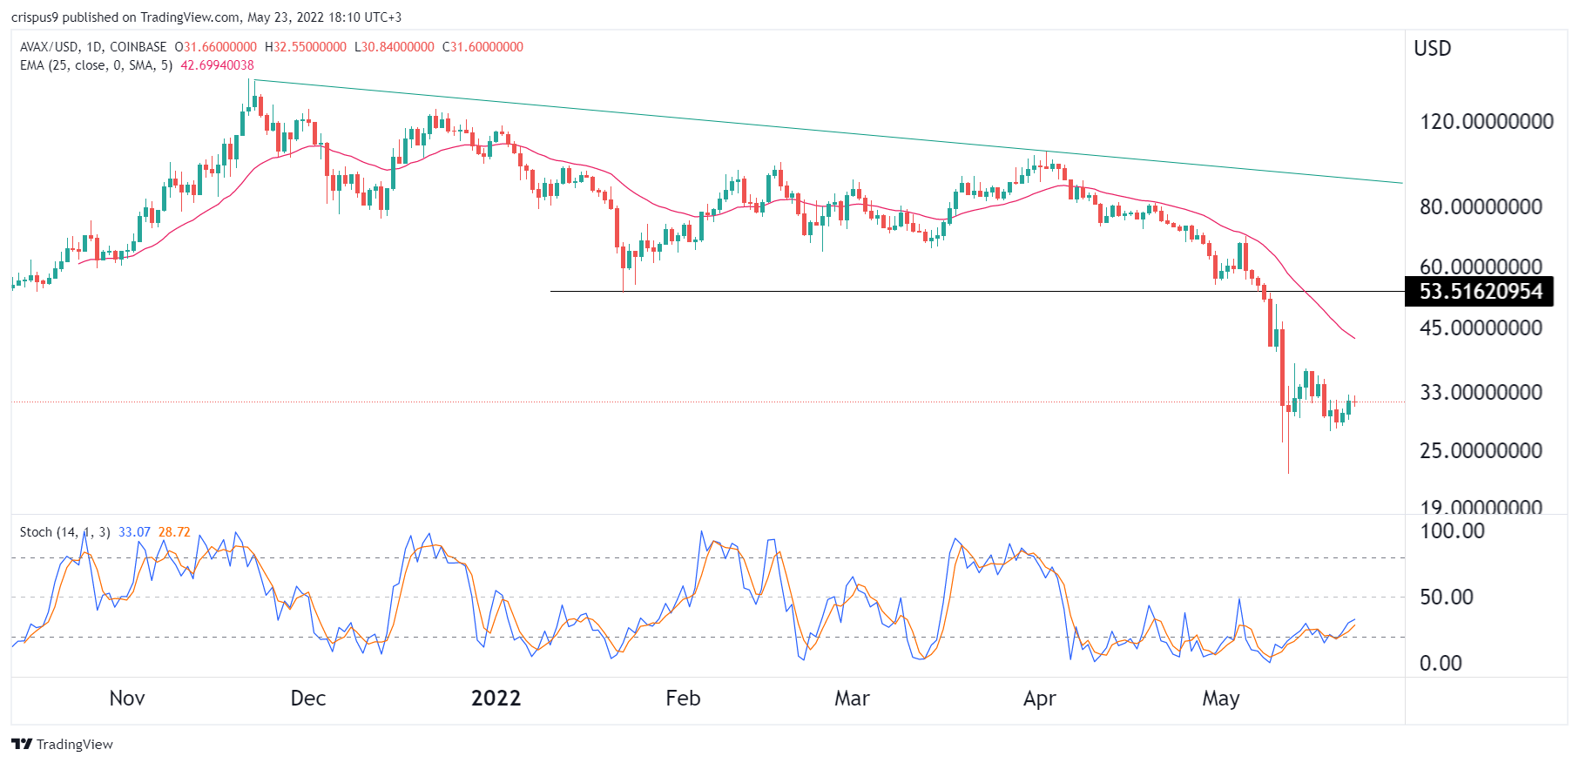Viewport: 1579px width, 763px height.
Task: Click the May label on time axis
Action: [1221, 699]
